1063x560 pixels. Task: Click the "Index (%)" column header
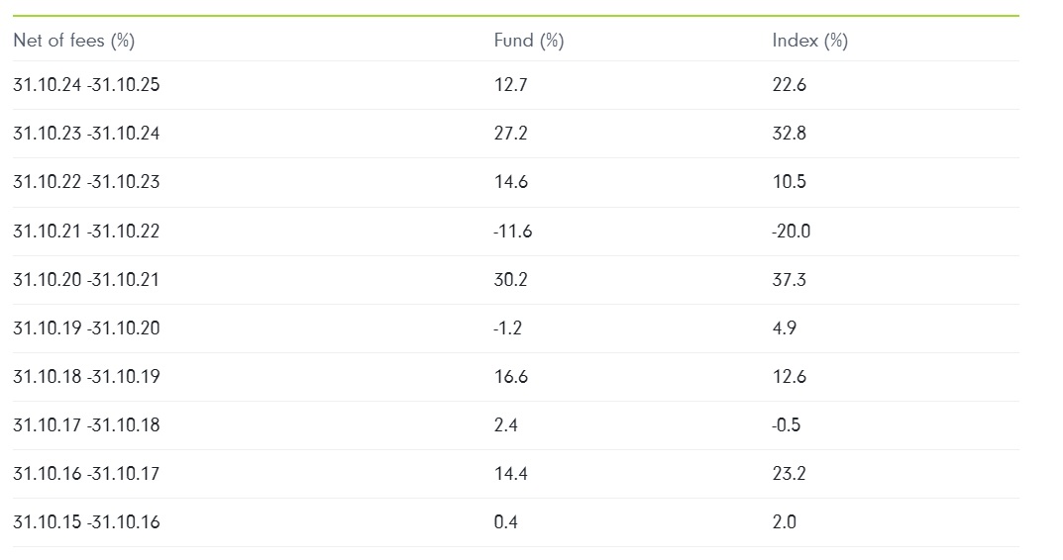[809, 41]
